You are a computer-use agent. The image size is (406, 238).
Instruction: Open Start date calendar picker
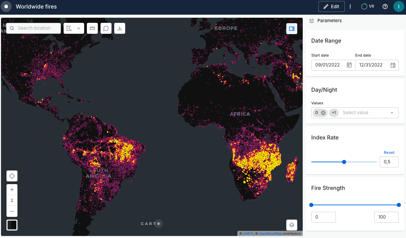[x=349, y=65]
